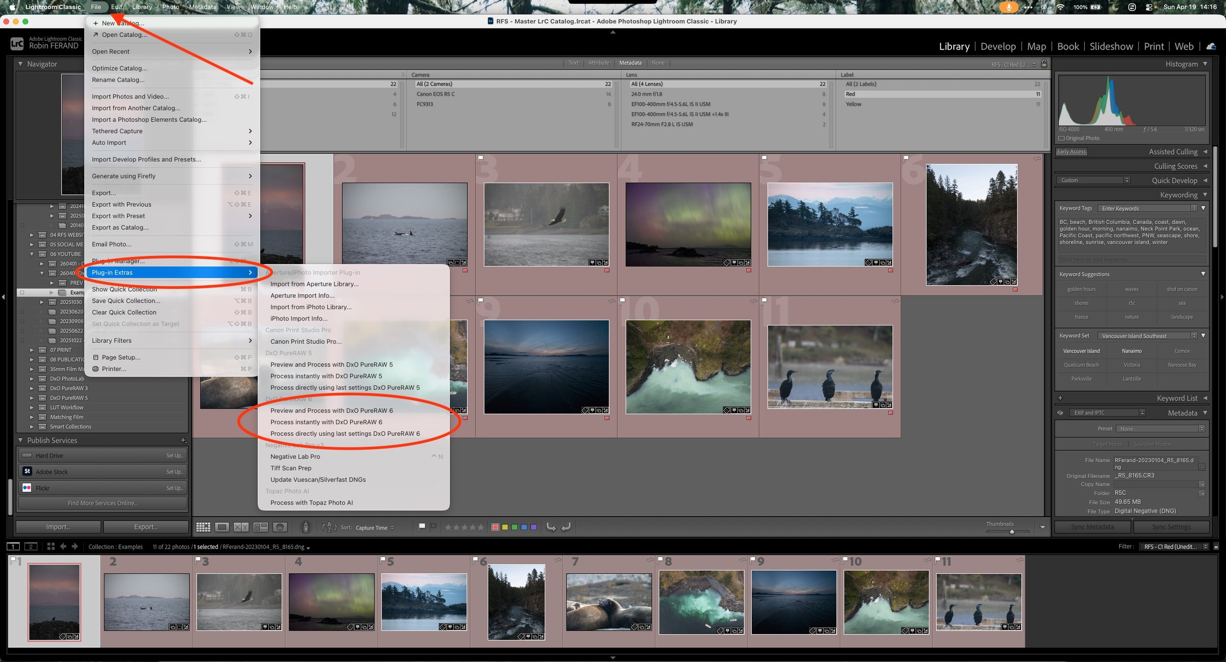This screenshot has height=662, width=1226.
Task: Apply the red color label swatch
Action: (495, 527)
